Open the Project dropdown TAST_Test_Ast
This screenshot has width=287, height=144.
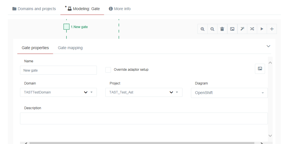[x=144, y=92]
